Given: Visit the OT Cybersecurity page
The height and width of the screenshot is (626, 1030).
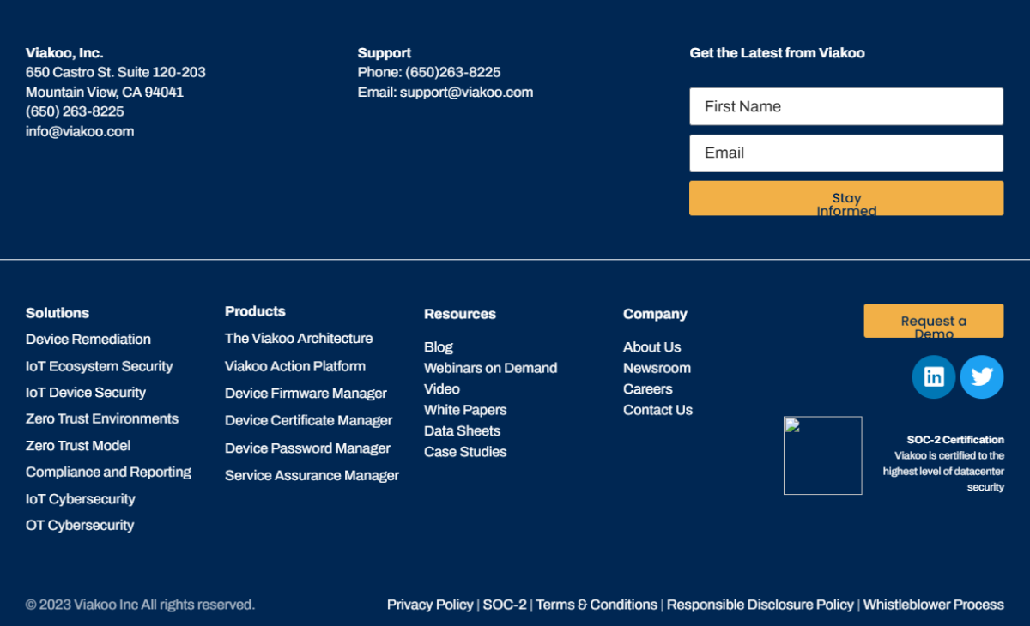Looking at the screenshot, I should pyautogui.click(x=80, y=526).
